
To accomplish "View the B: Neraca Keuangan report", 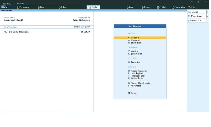I will point(138,71).
